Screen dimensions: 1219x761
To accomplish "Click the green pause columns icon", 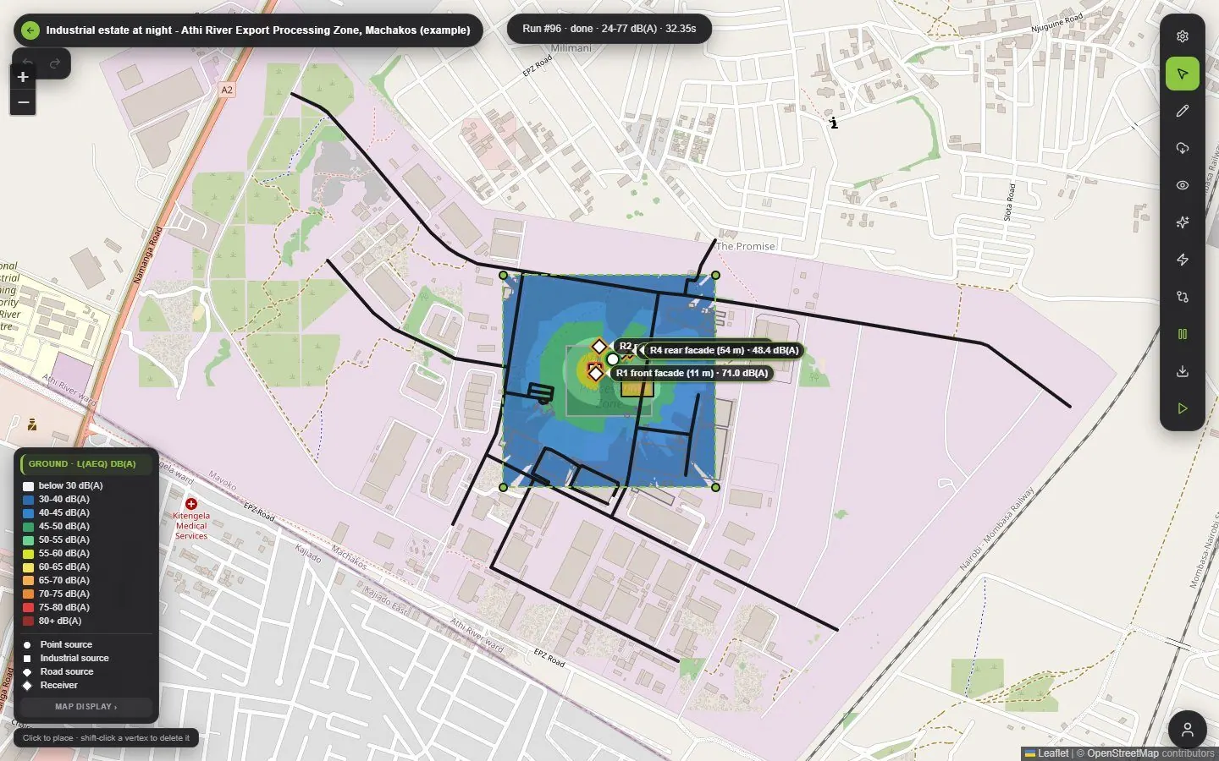I will (x=1183, y=334).
